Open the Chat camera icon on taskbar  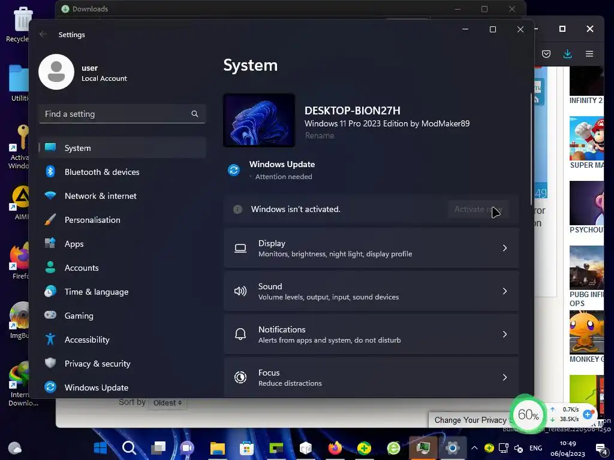point(187,448)
